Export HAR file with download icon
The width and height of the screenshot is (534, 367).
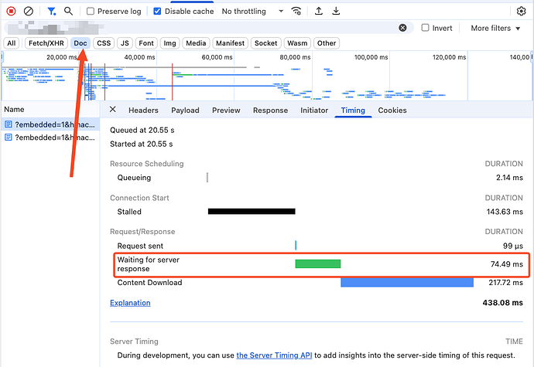(336, 12)
